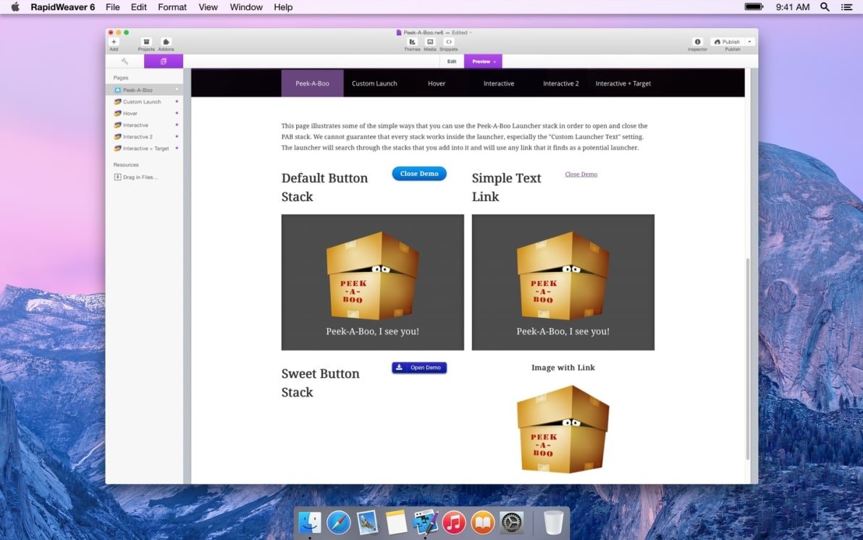Open the Themes browser icon
The height and width of the screenshot is (540, 863).
(x=412, y=42)
